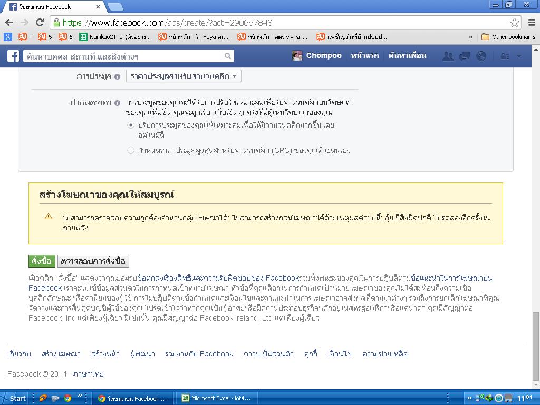Open Facebook account menu dropdown arrow
This screenshot has height=405, width=540.
[x=519, y=56]
